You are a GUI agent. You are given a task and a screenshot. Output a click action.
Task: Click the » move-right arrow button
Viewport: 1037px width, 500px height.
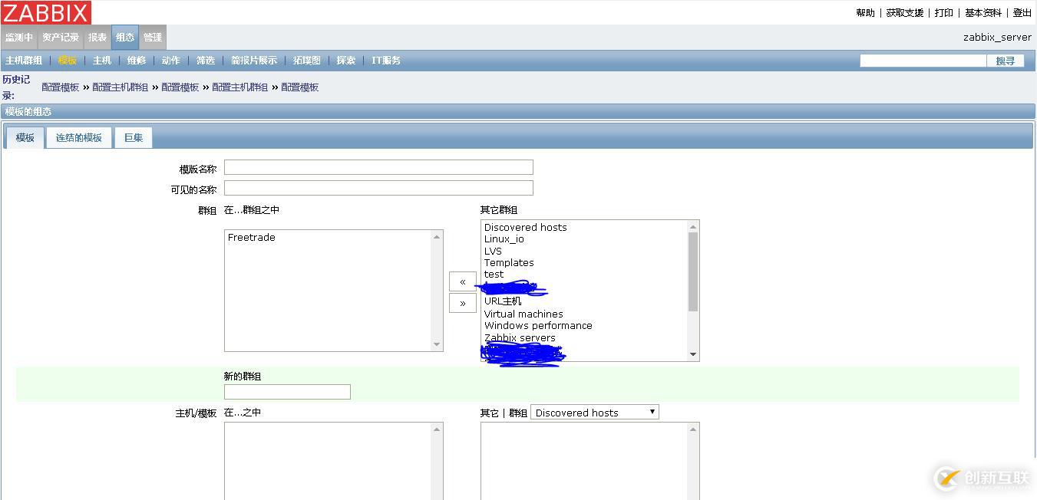click(x=462, y=302)
